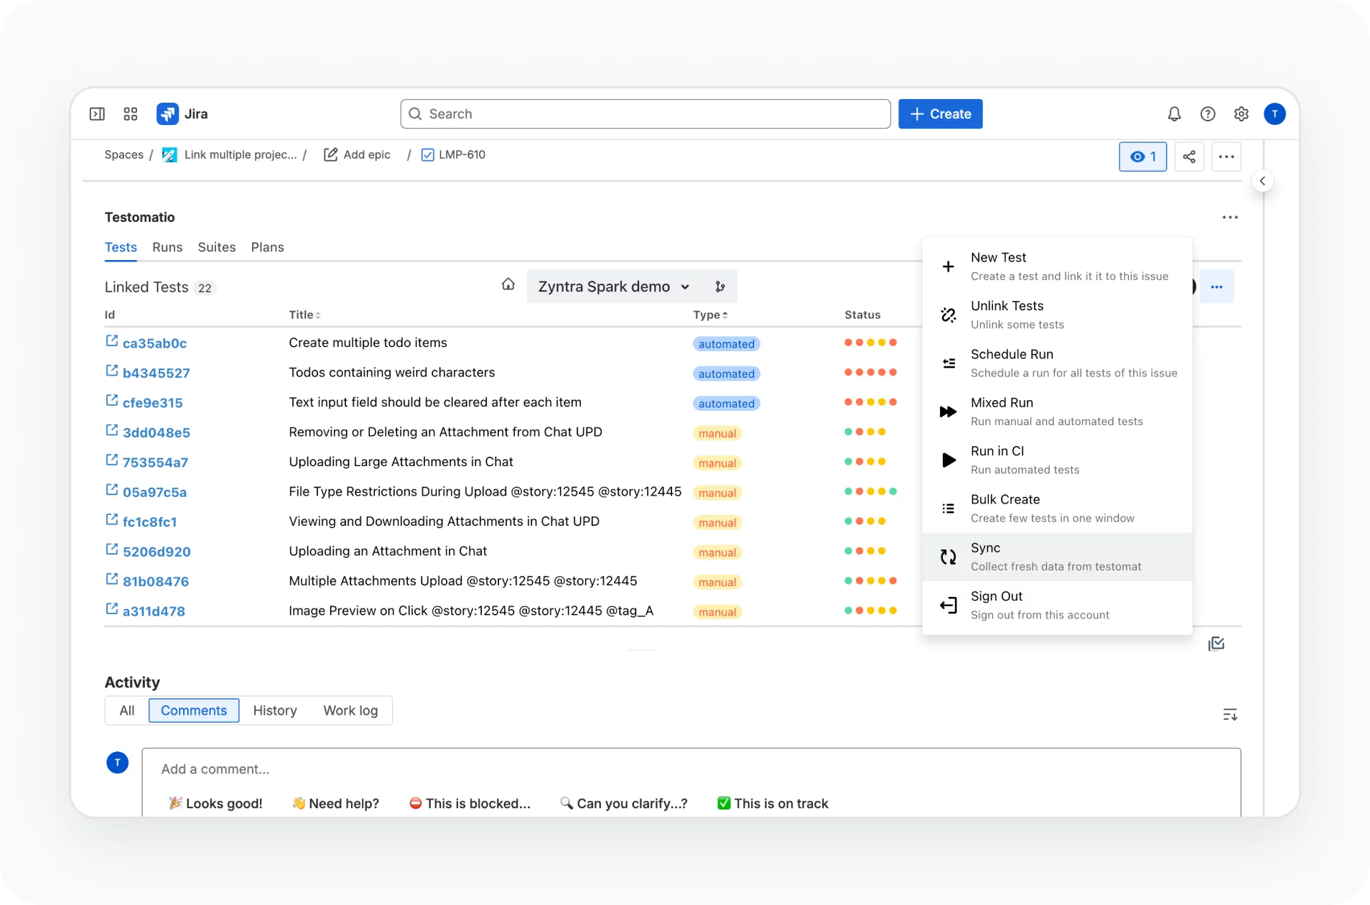Switch to the Suites tab

pyautogui.click(x=217, y=247)
